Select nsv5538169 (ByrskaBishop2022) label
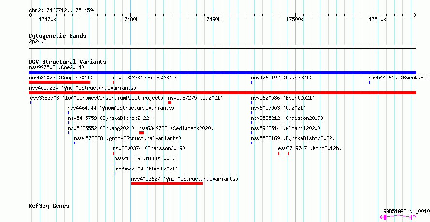 tap(293, 138)
